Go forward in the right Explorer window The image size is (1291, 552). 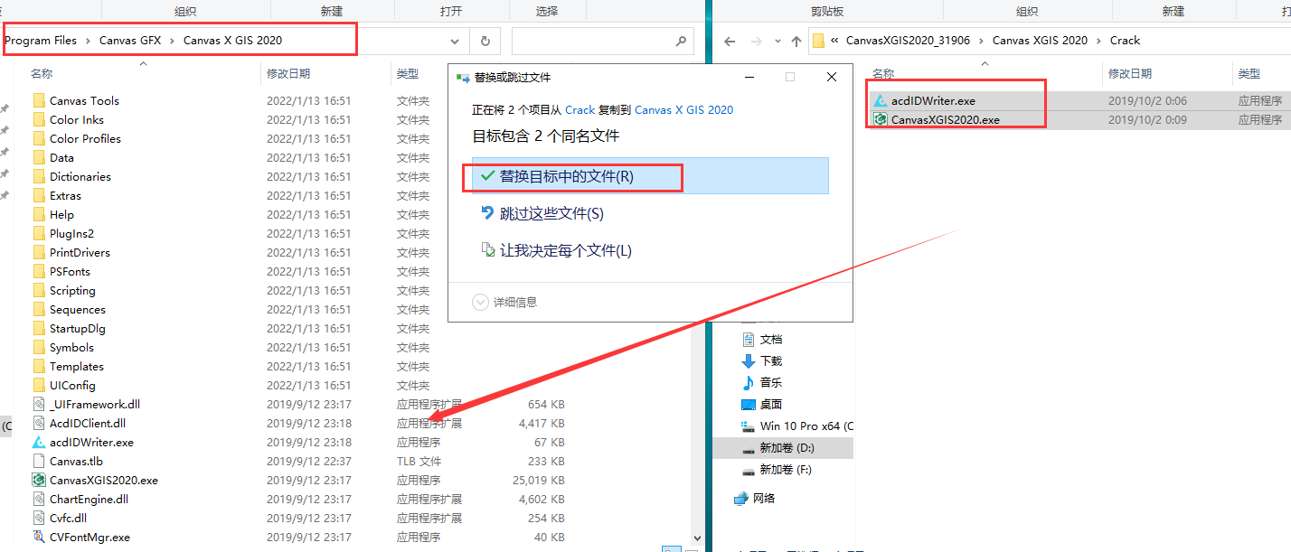coord(756,41)
